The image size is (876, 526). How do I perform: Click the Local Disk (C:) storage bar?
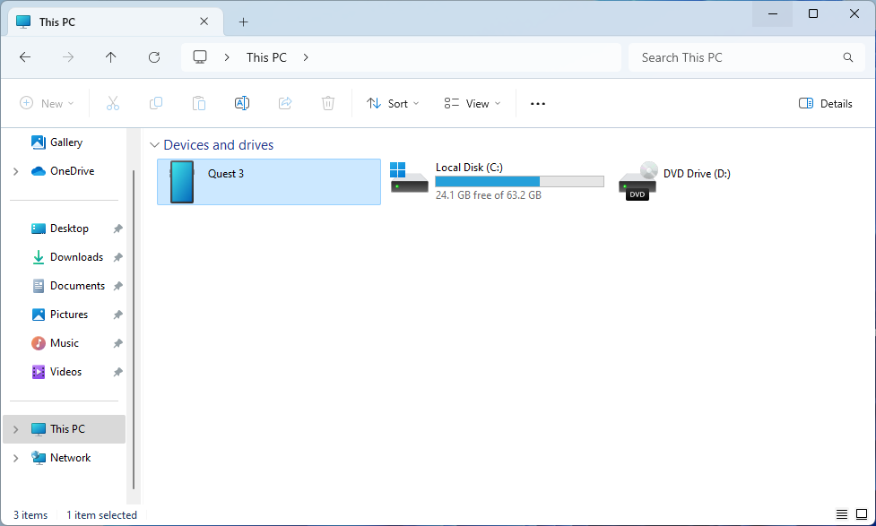[x=519, y=181]
